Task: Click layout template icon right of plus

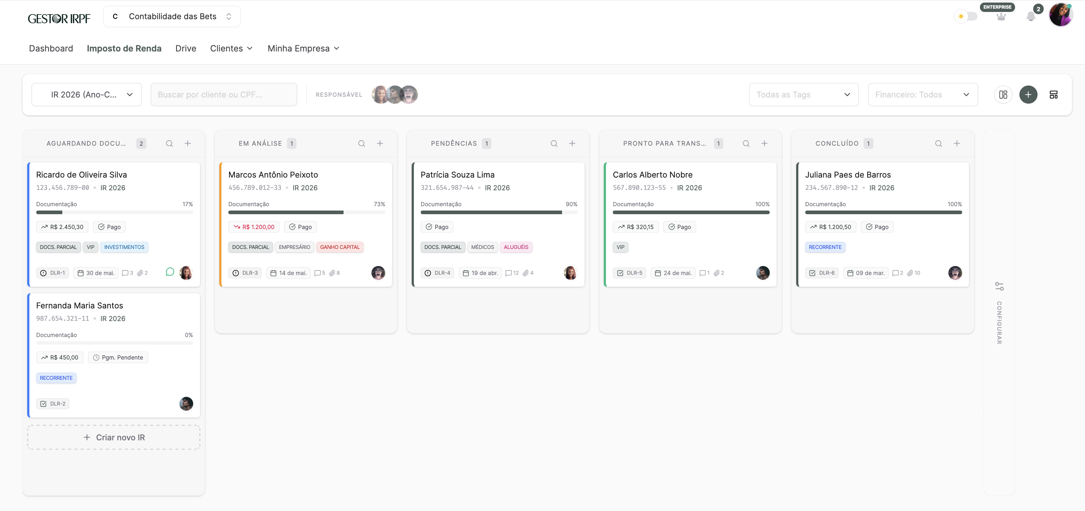Action: tap(1053, 94)
